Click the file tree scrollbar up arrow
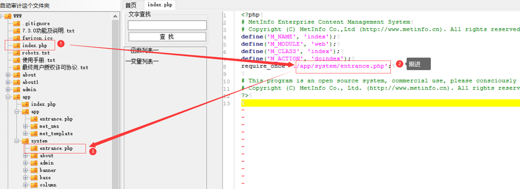Image resolution: width=520 pixels, height=189 pixels. [115, 17]
